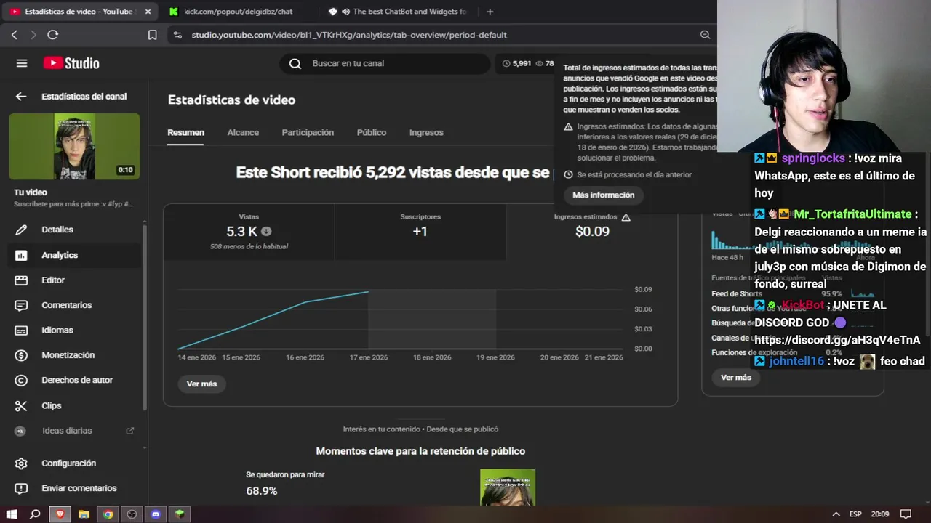The width and height of the screenshot is (931, 523).
Task: Open Monetización dollar icon in sidebar
Action: [21, 355]
